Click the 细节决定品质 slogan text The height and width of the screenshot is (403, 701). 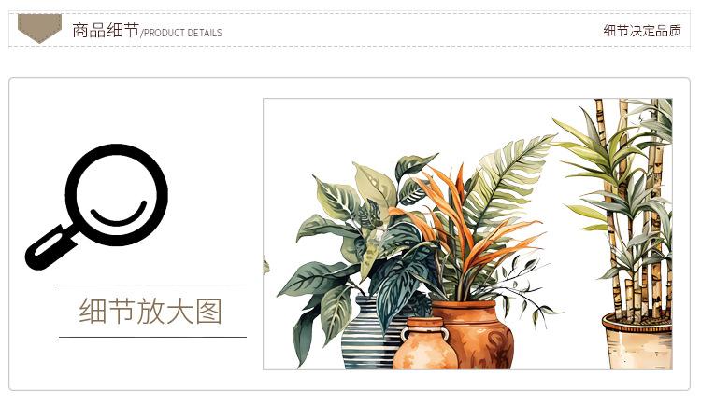642,31
